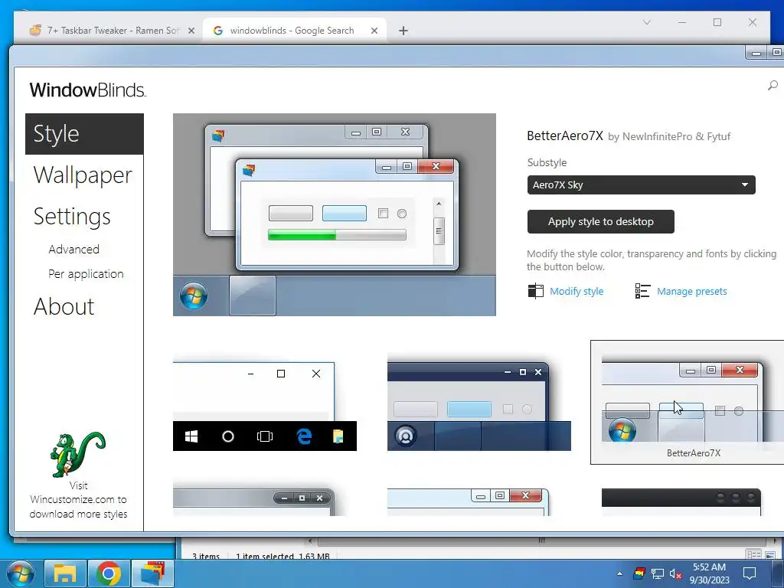This screenshot has width=784, height=588.
Task: Close the windowblinds Google Search tab
Action: tap(374, 31)
